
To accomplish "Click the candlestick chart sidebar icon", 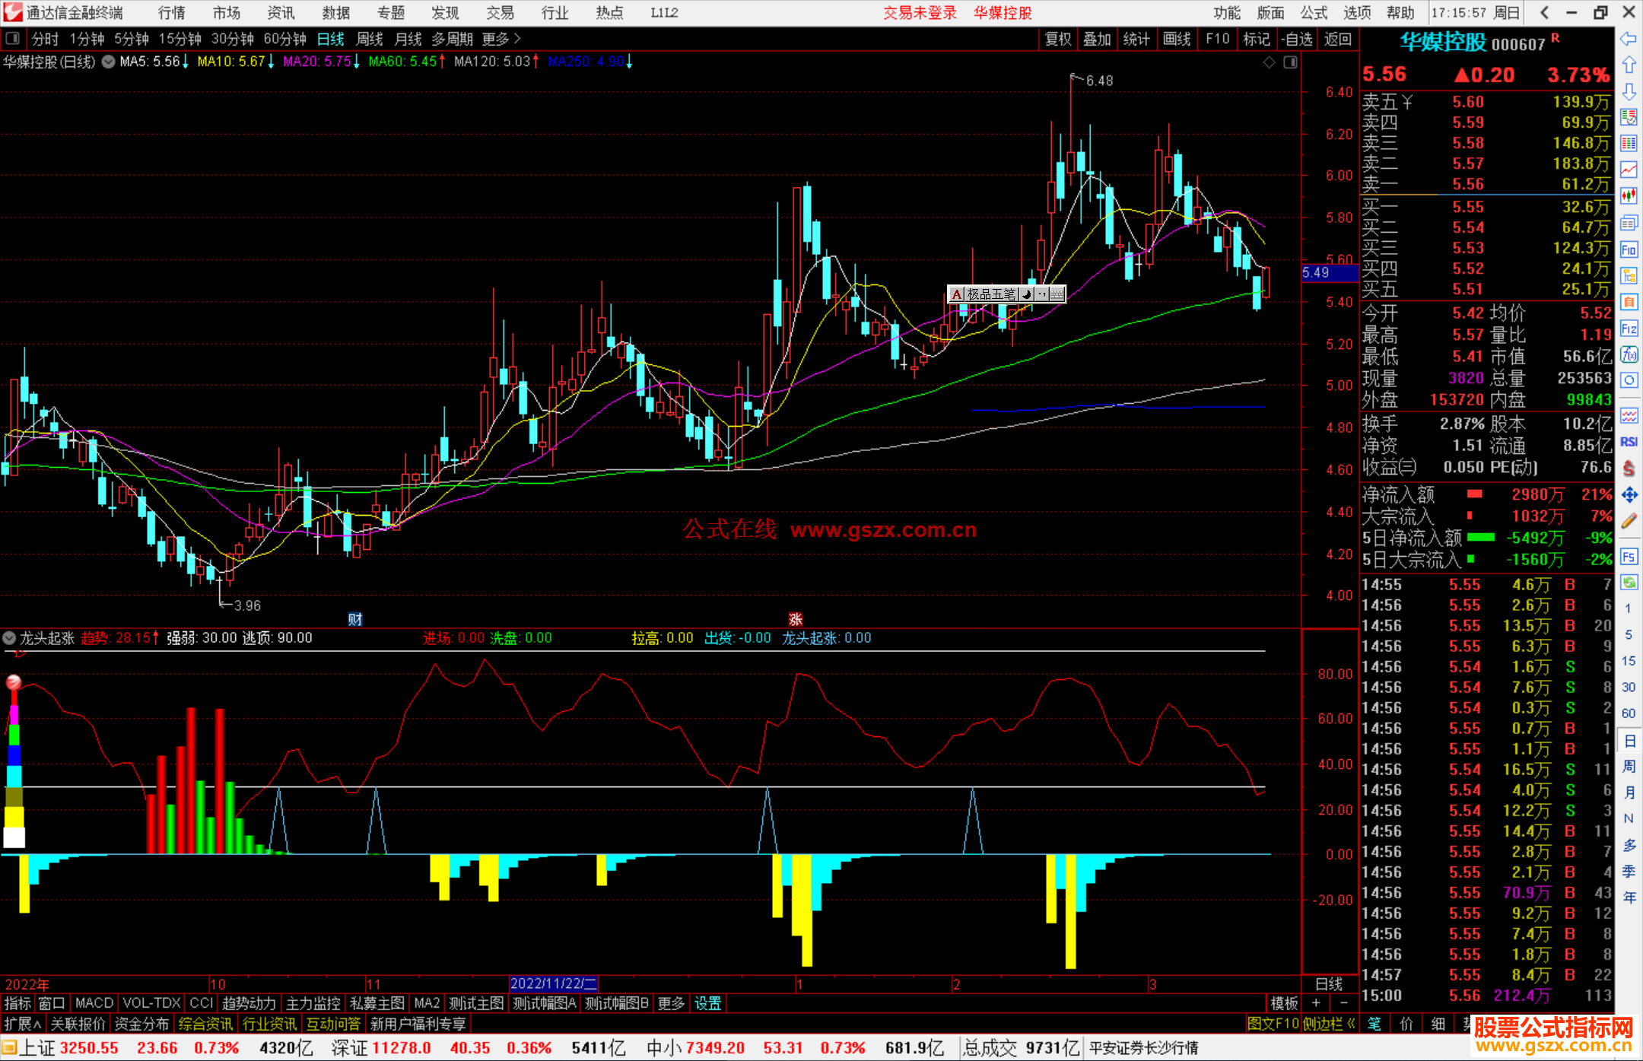I will tap(1629, 195).
